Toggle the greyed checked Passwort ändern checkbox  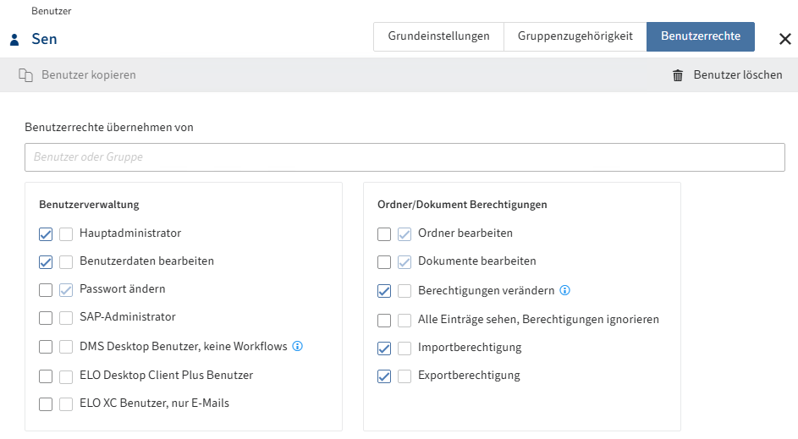66,290
